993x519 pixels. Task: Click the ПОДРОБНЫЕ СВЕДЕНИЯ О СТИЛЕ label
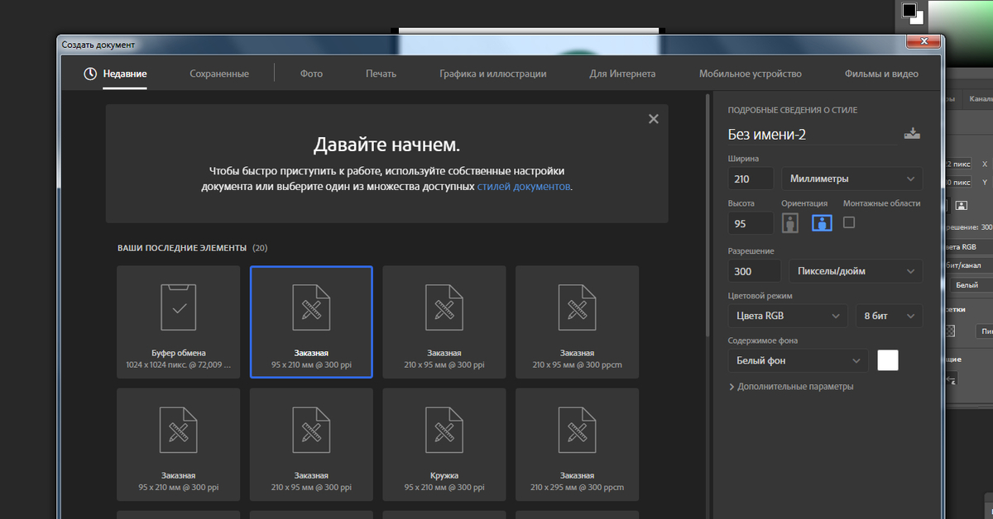pyautogui.click(x=792, y=110)
